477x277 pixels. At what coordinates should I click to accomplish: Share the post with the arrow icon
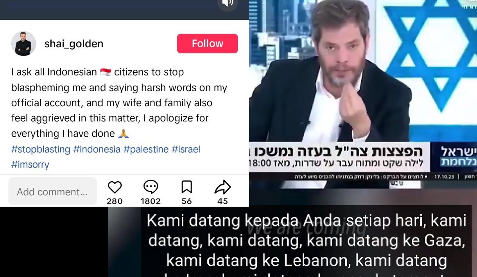(x=223, y=188)
